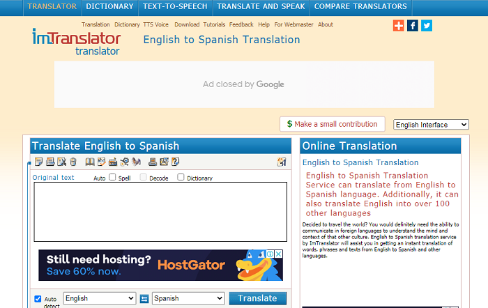Click the "Online Translation" panel header
The width and height of the screenshot is (488, 308).
[x=381, y=146]
